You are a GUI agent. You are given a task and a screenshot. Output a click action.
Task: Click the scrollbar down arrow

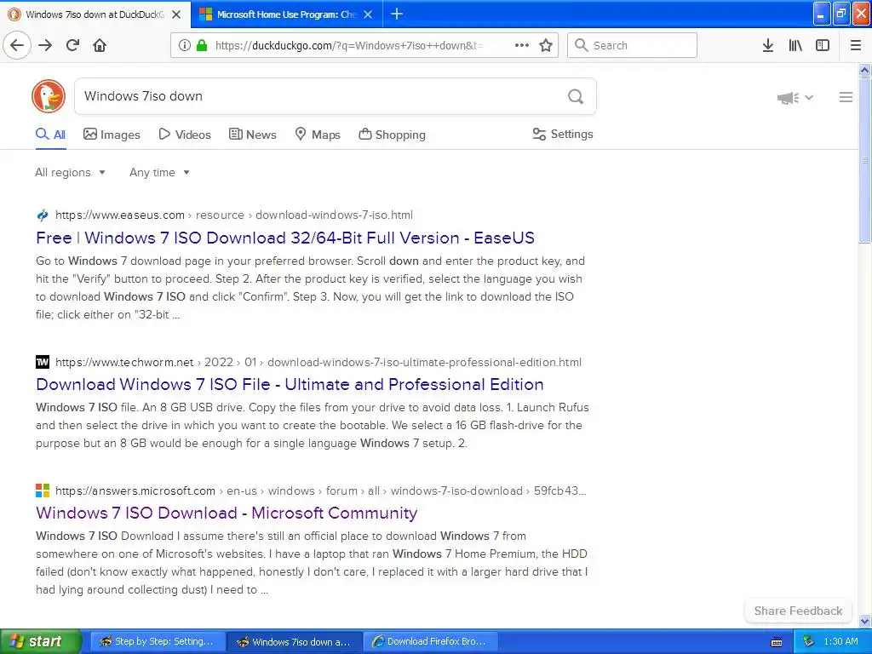(864, 621)
